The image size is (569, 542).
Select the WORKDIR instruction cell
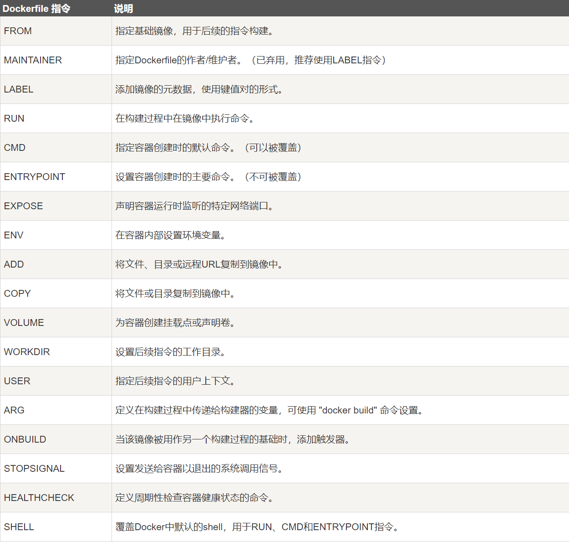pos(27,352)
